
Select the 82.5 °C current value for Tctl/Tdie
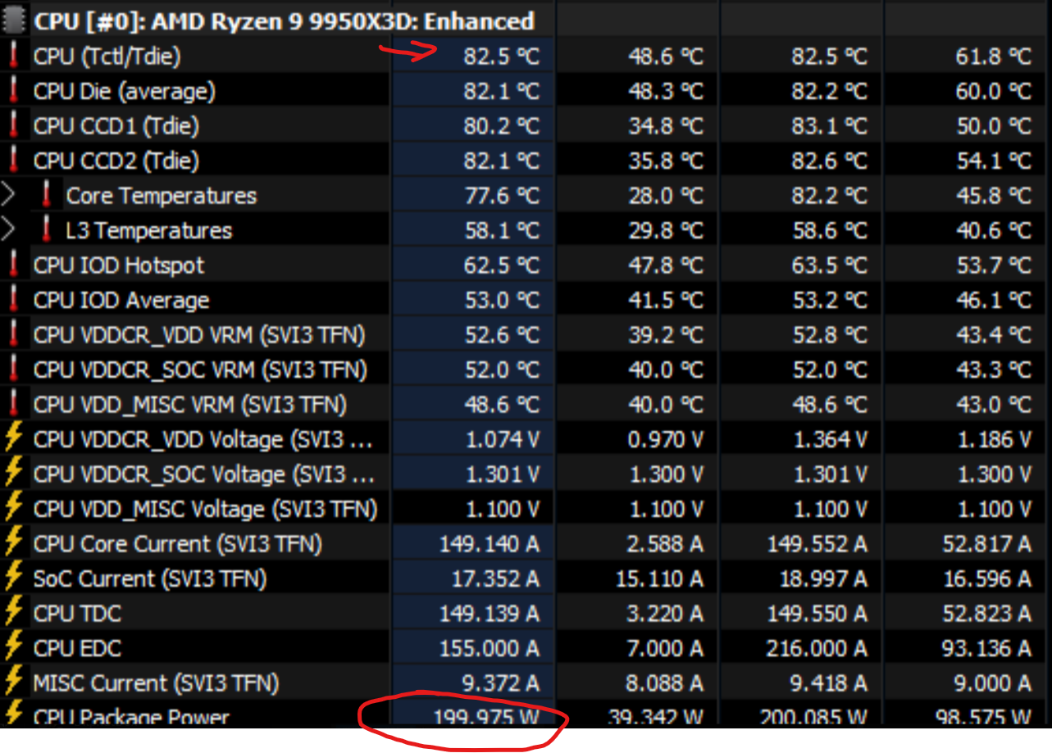(x=502, y=56)
